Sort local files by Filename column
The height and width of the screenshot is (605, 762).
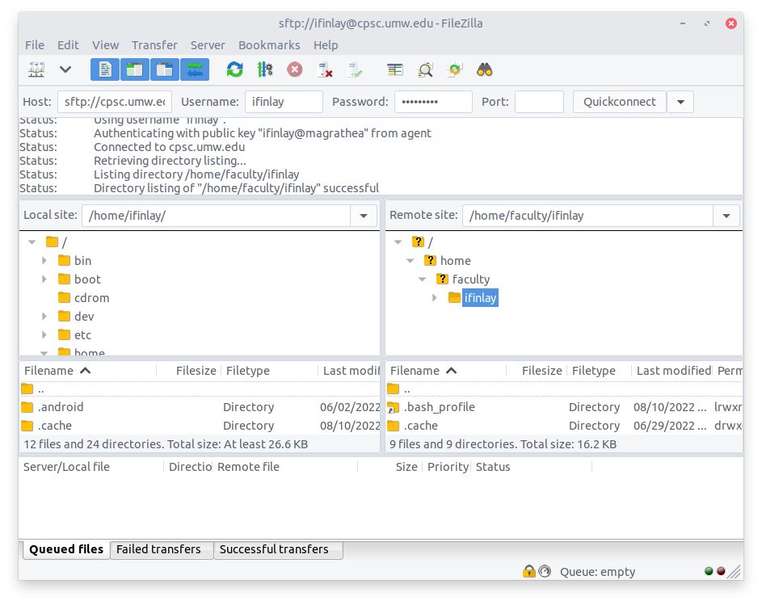click(x=88, y=371)
